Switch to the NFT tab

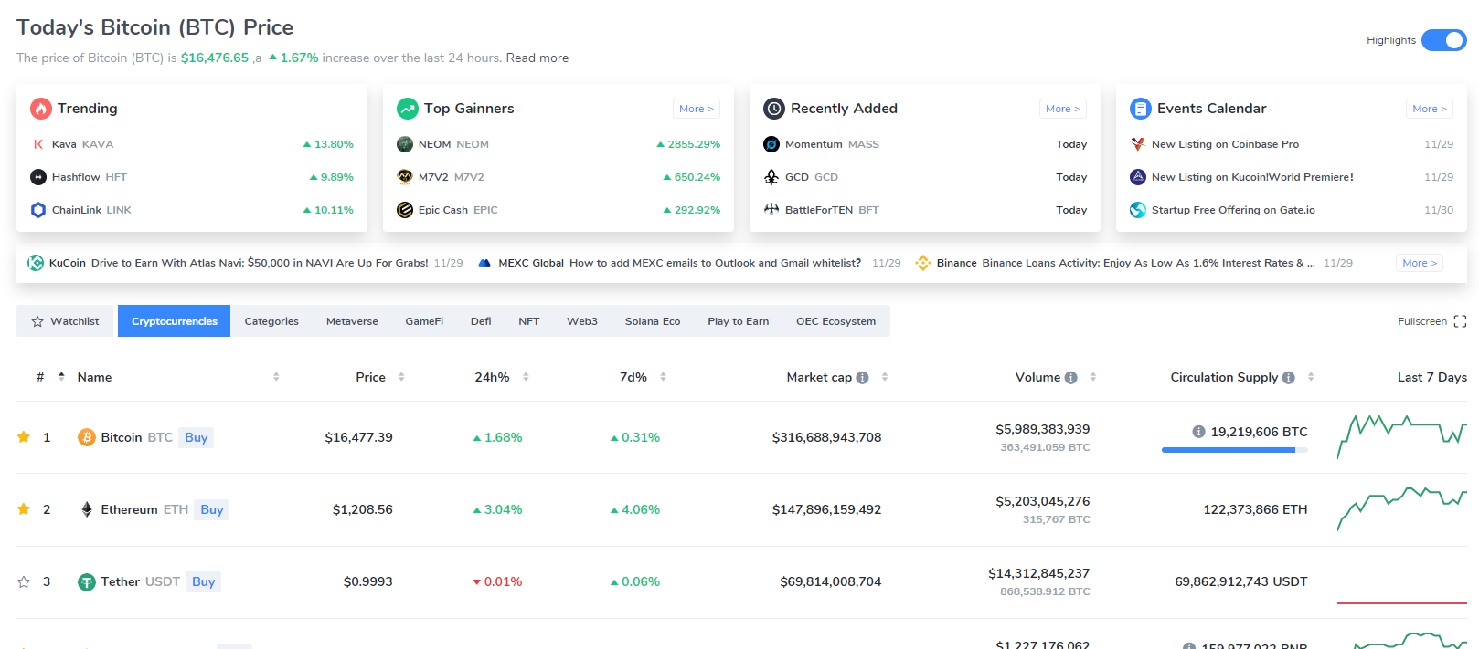528,321
